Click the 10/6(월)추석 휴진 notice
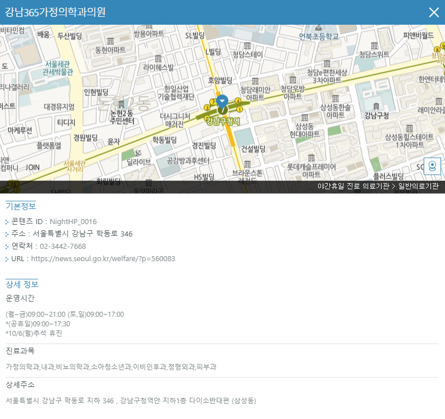445x419 pixels. 34,333
